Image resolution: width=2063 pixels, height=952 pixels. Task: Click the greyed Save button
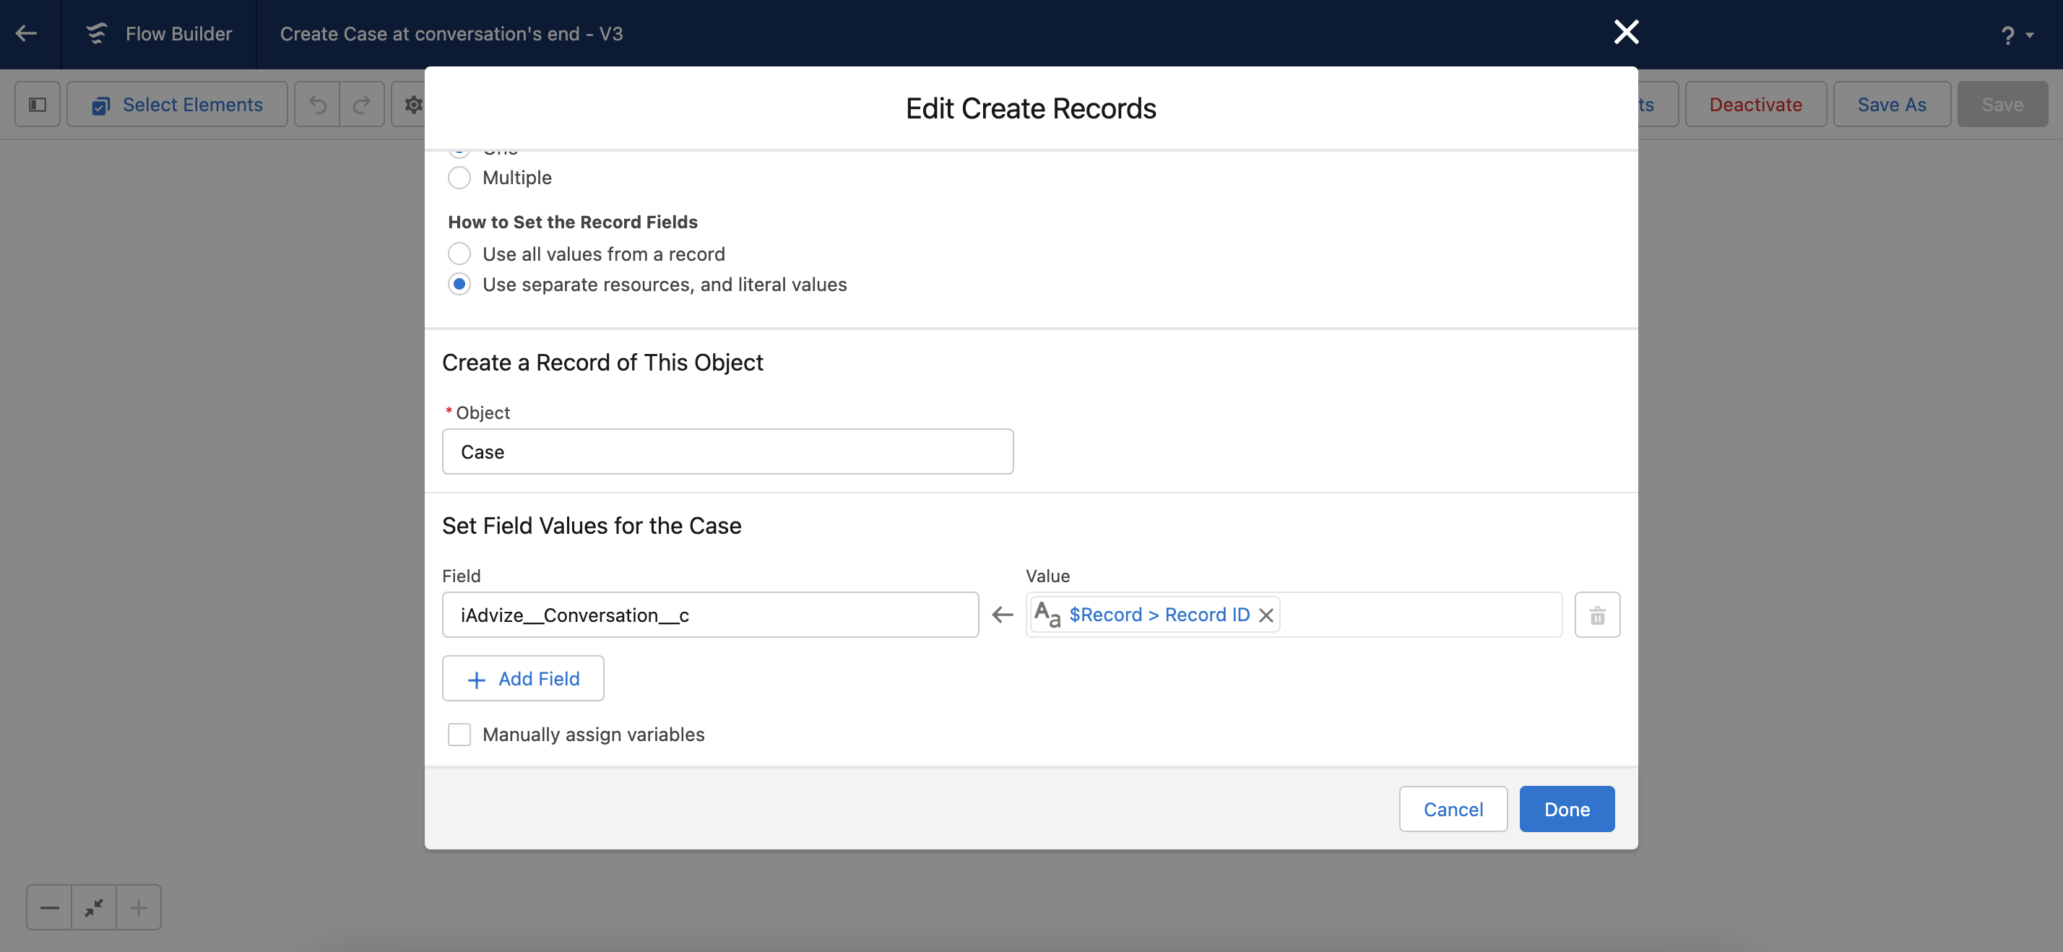(2002, 105)
